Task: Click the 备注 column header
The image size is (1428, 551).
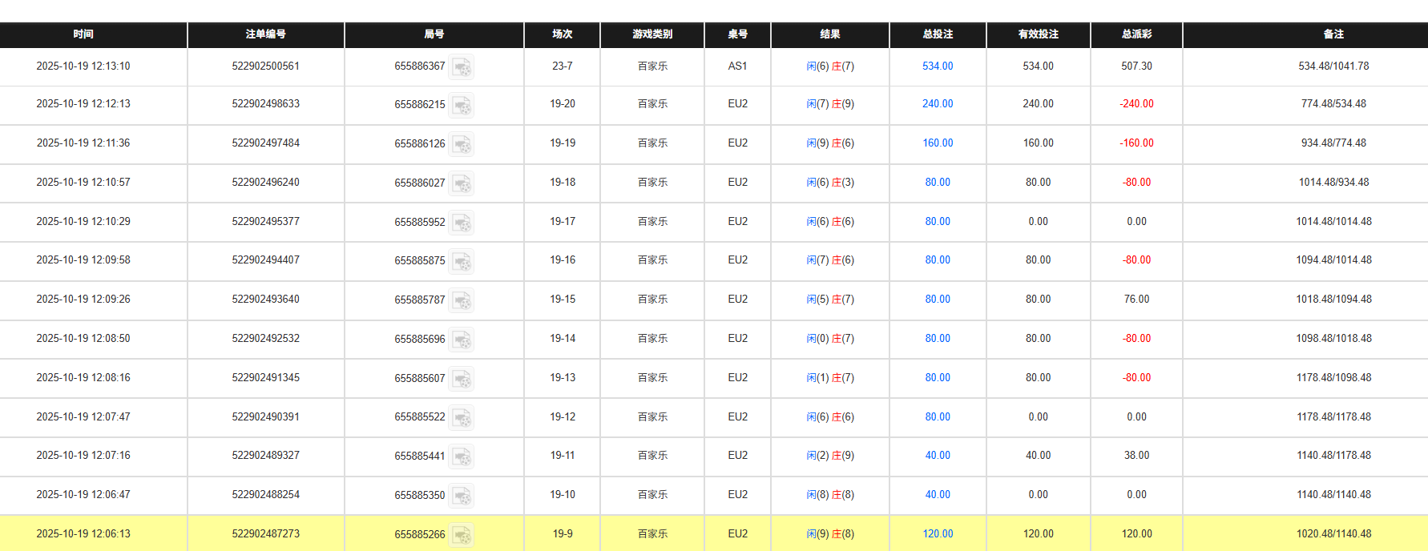Action: [x=1333, y=34]
